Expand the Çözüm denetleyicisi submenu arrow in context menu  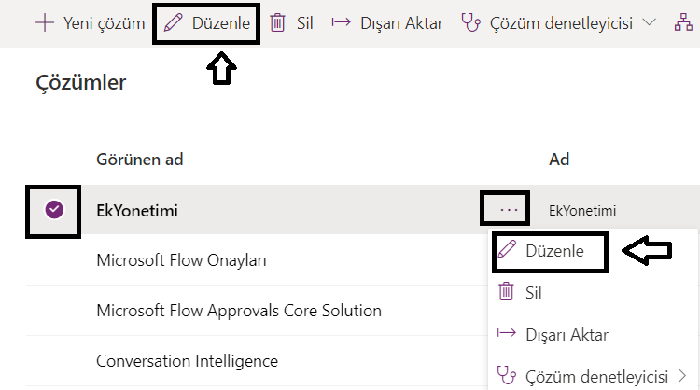point(681,376)
